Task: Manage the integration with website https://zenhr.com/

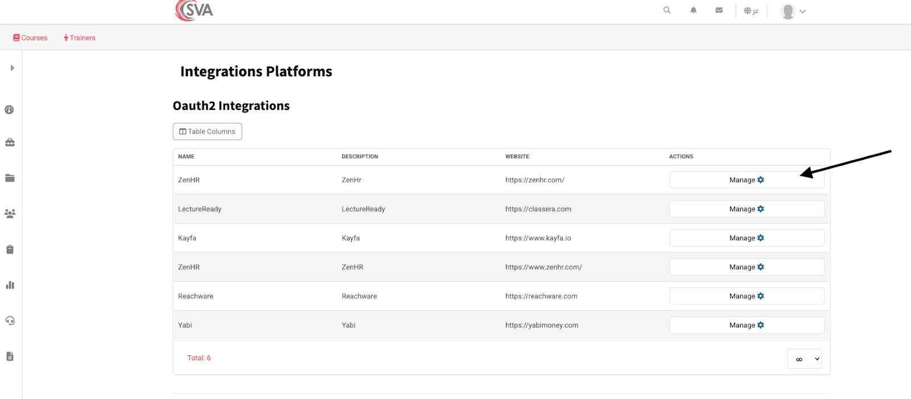Action: 746,180
